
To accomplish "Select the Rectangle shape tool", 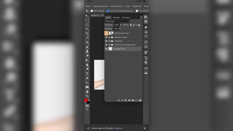I will coord(87,87).
